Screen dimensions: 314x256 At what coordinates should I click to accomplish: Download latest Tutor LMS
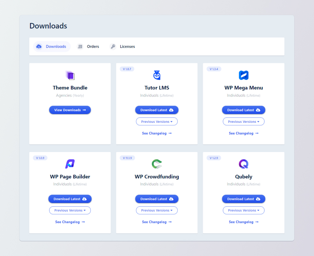pos(157,110)
